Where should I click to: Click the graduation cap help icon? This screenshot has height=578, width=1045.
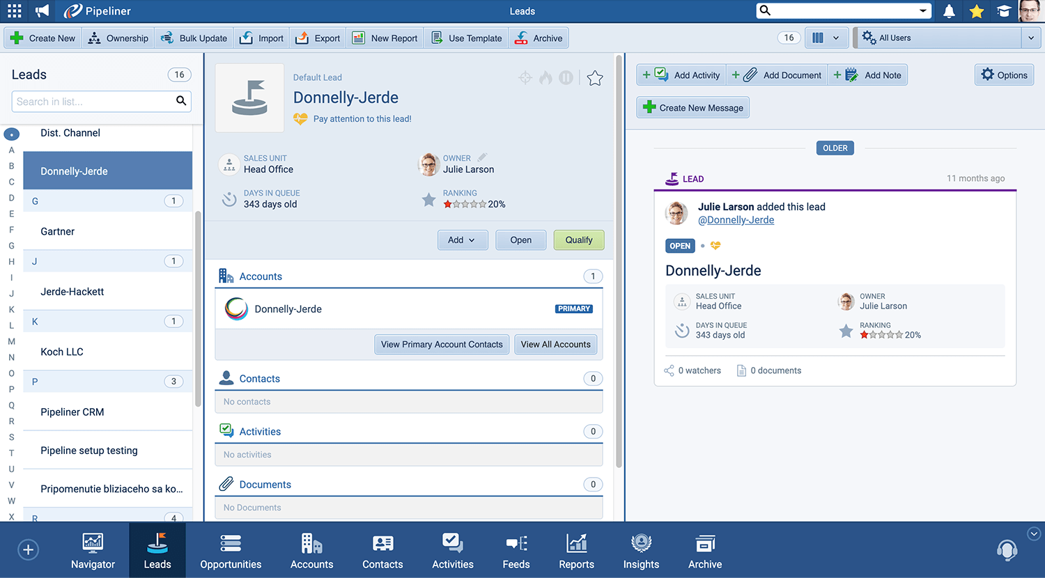click(1004, 11)
